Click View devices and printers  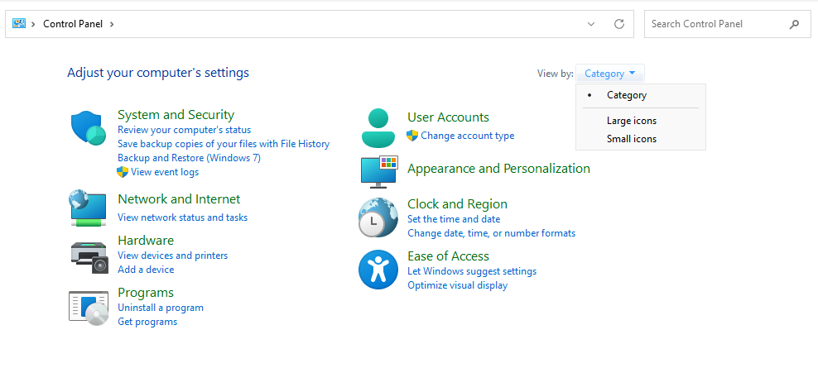point(173,256)
